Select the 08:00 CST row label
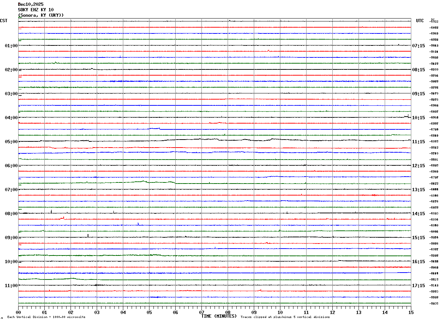The image size is (440, 322). [x=11, y=214]
